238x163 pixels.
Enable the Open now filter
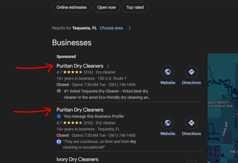106,8
